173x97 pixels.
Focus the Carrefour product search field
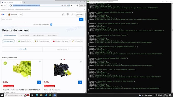pyautogui.click(x=40, y=20)
